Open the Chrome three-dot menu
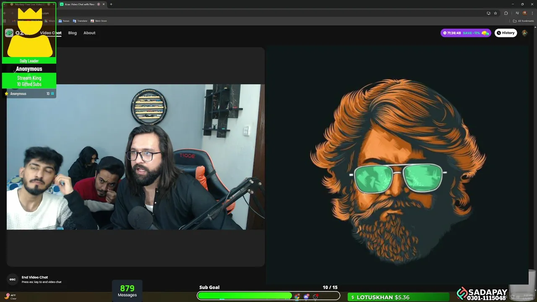Image resolution: width=537 pixels, height=302 pixels. [532, 13]
